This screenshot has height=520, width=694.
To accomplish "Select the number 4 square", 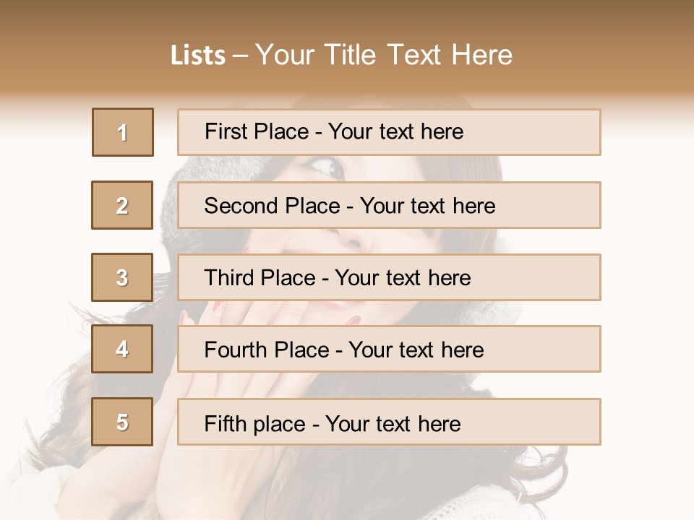I will (122, 349).
